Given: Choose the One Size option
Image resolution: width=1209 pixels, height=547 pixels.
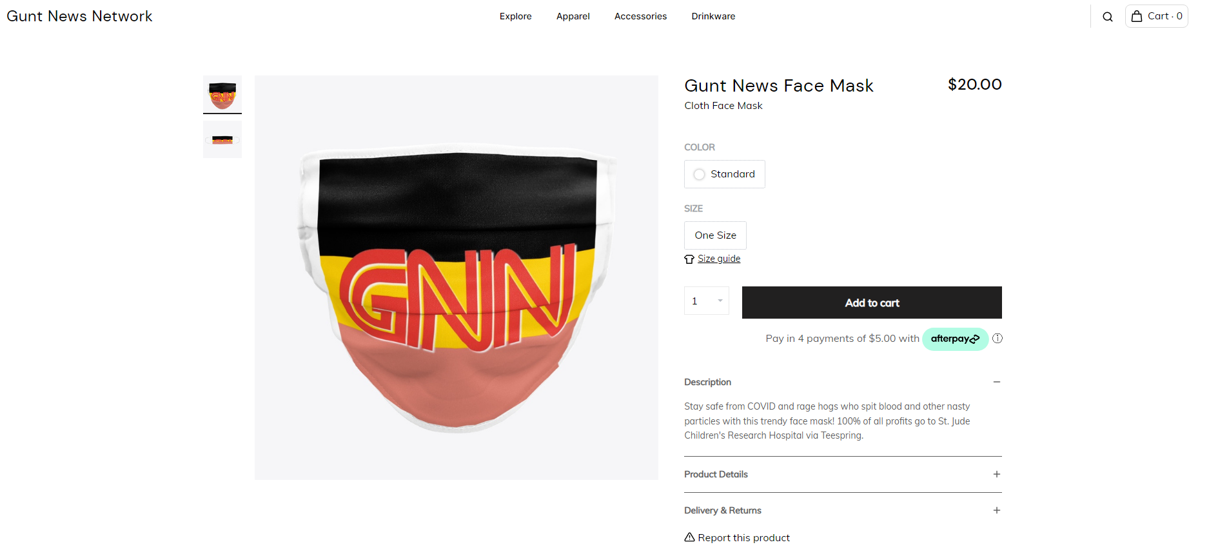Looking at the screenshot, I should (x=715, y=235).
